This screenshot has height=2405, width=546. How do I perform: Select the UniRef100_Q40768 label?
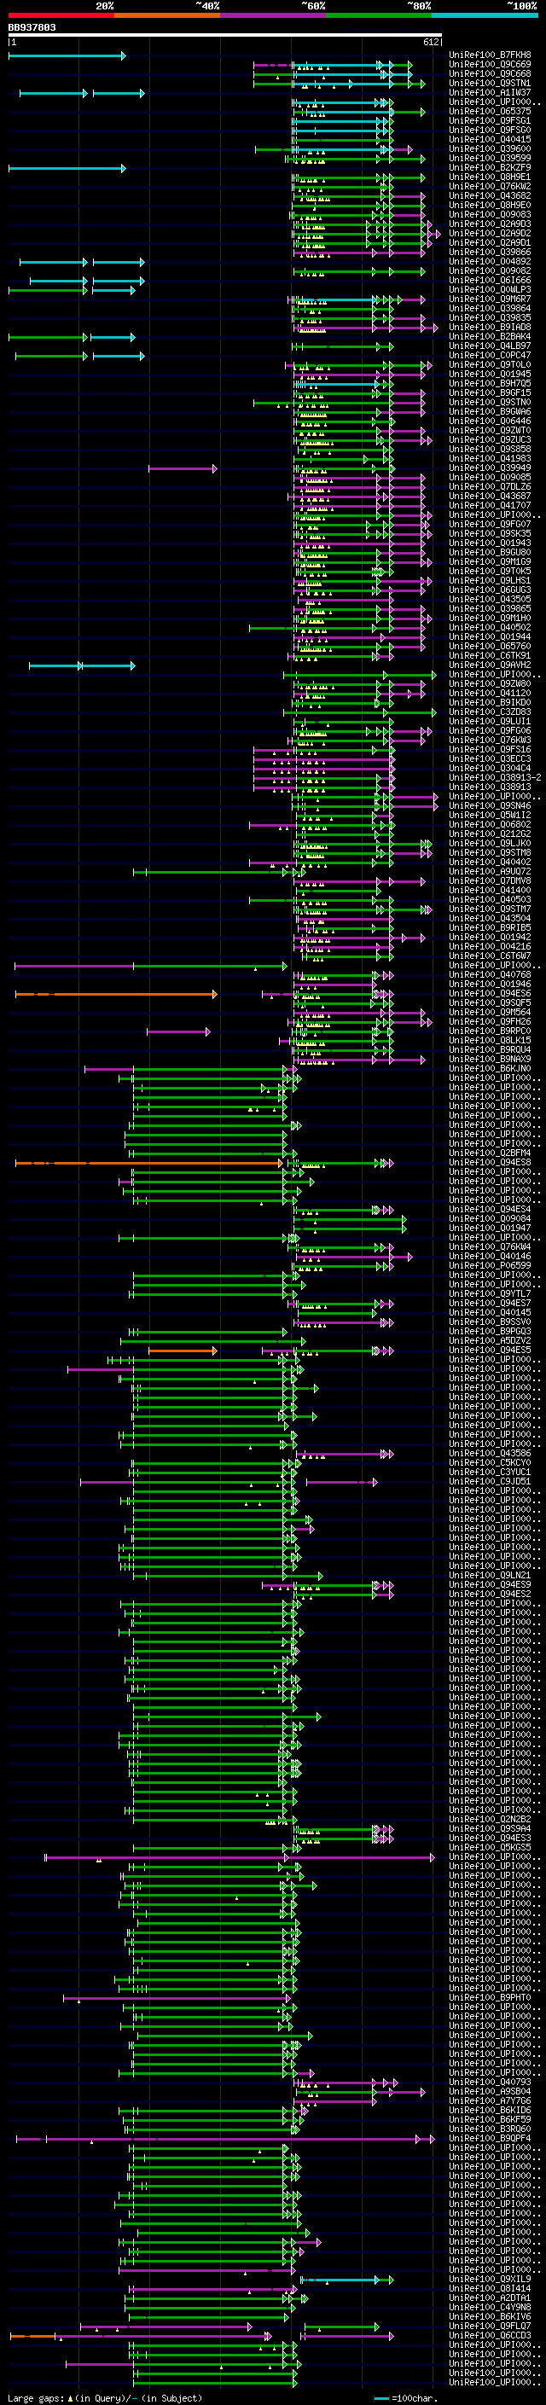point(490,974)
